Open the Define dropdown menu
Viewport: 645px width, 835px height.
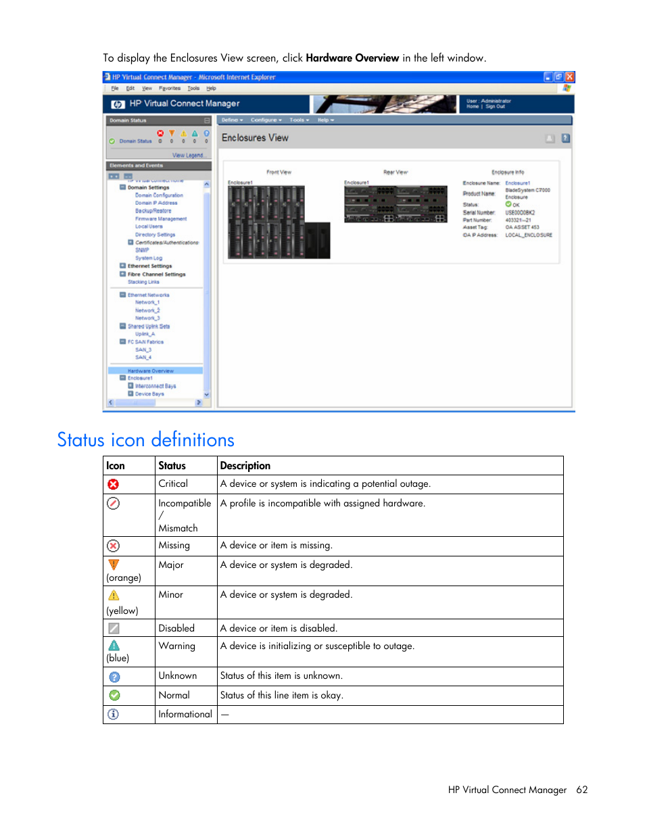click(232, 120)
